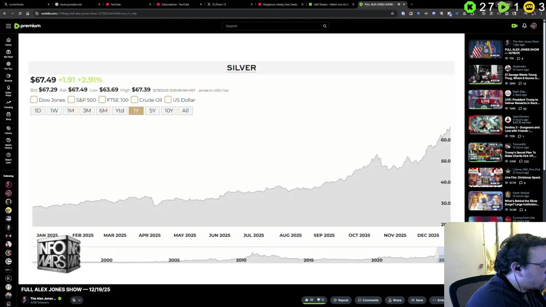Screen dimensions: 546x307
Task: Click the Repost button
Action: pos(341,300)
